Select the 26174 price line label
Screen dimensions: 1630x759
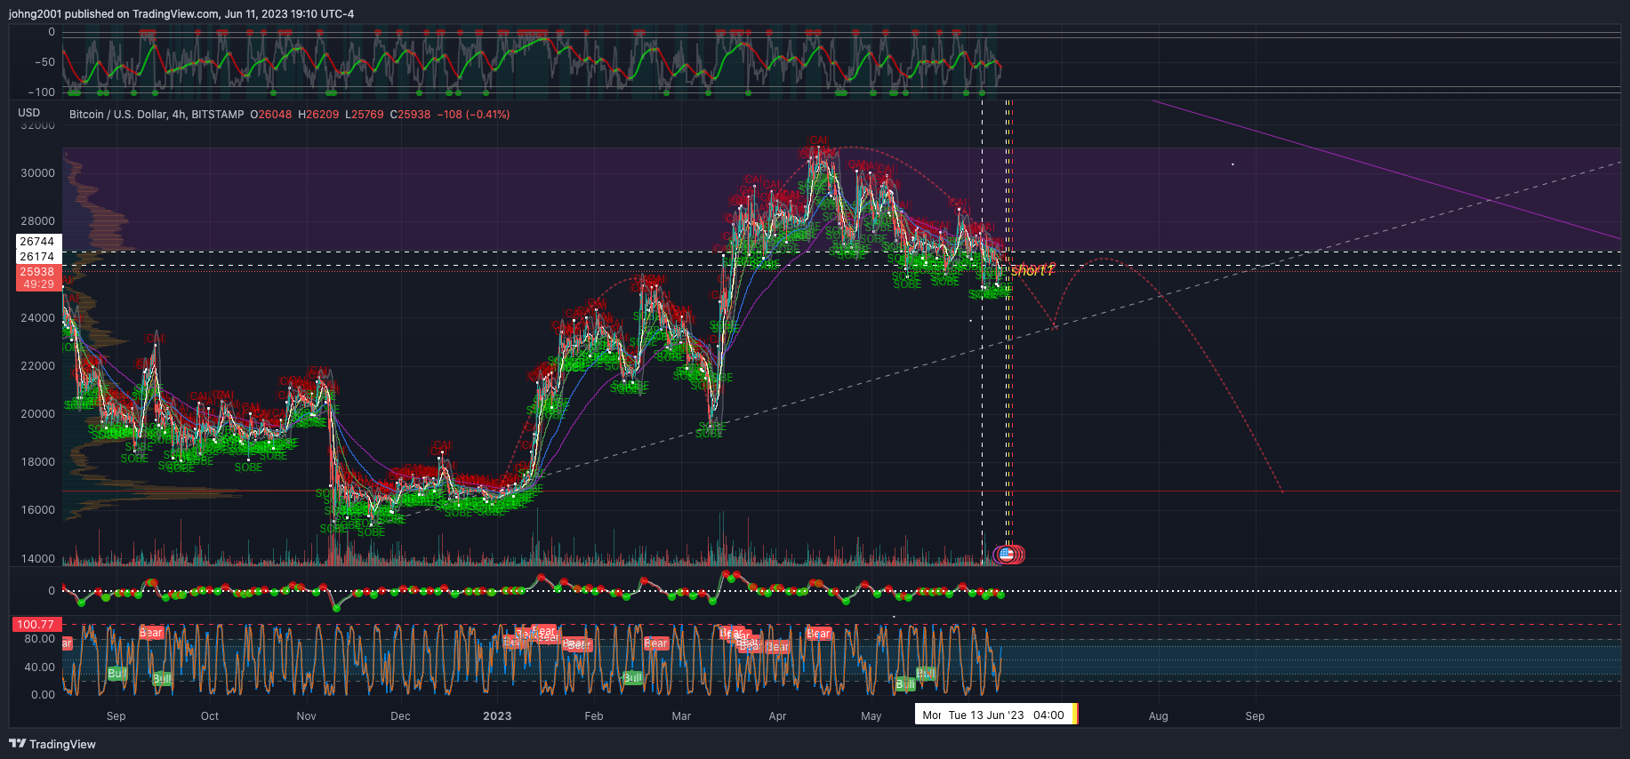(x=38, y=257)
